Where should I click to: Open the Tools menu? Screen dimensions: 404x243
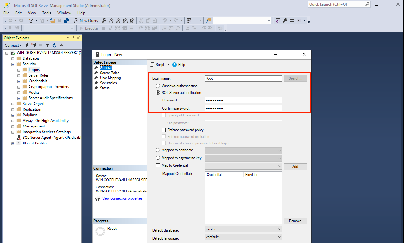47,13
